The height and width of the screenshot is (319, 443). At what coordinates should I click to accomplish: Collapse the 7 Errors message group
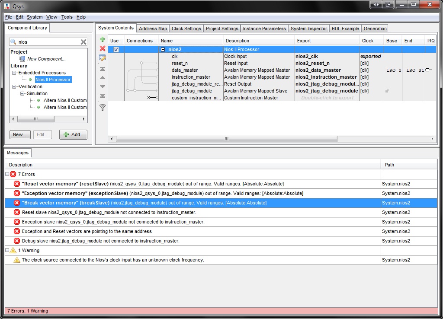pos(7,174)
